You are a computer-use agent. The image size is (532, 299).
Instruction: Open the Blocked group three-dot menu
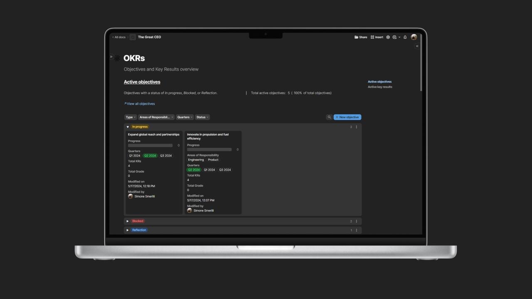(356, 221)
